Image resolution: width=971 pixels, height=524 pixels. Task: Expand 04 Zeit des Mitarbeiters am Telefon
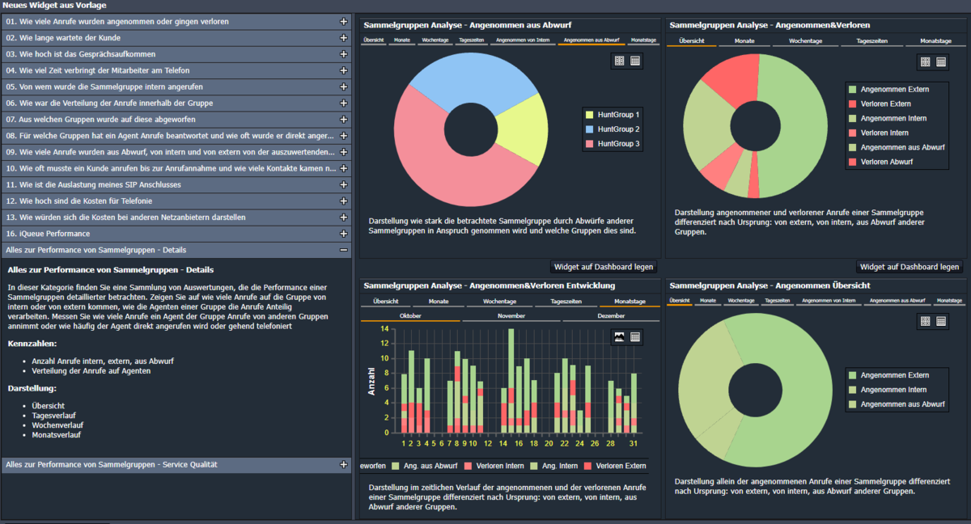click(x=344, y=70)
